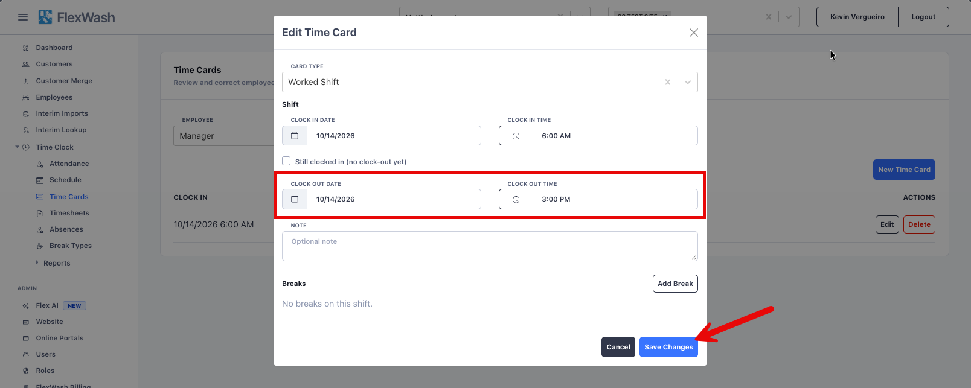Click the Kevin Vergueiro user button
Viewport: 971px width, 388px height.
857,17
